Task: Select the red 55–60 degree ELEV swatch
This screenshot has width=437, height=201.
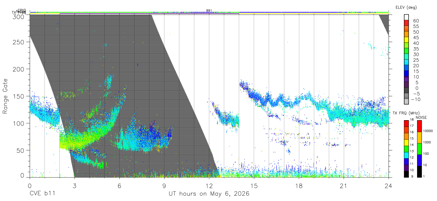Action: (x=407, y=23)
